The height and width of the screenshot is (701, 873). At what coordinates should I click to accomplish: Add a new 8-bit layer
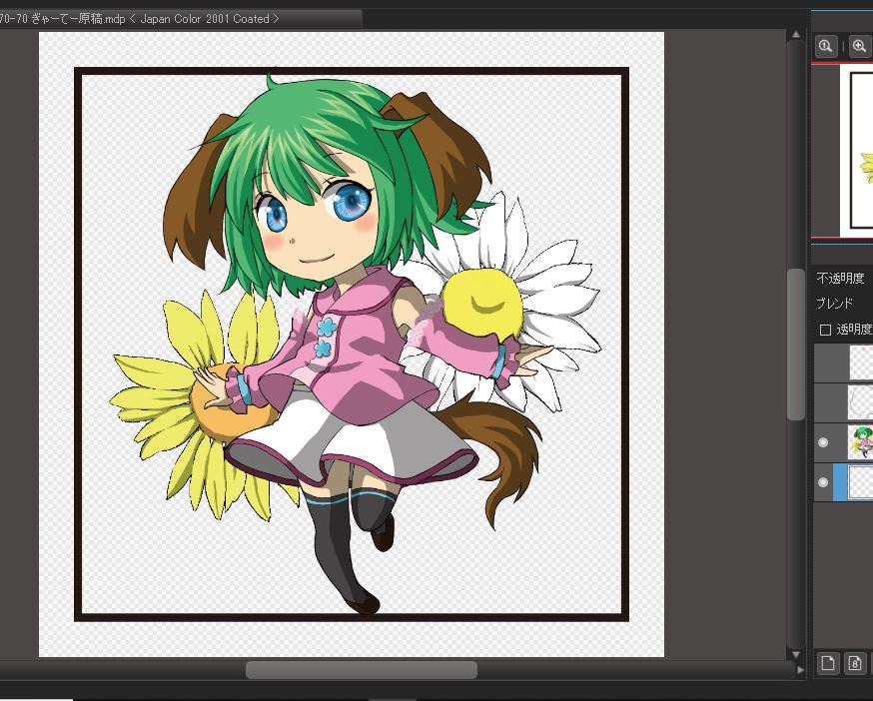(x=855, y=663)
